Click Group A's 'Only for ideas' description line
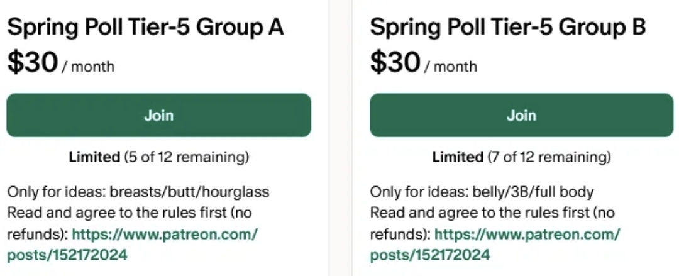Screen dimensions: 679x276 138,192
